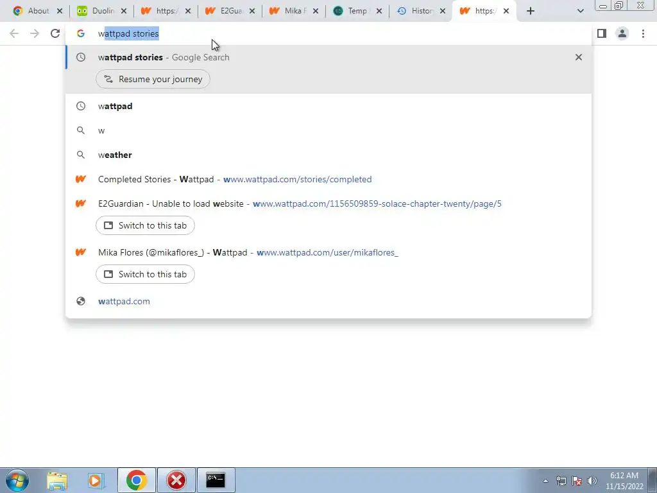
Task: Open the profile avatar menu
Action: tap(622, 33)
